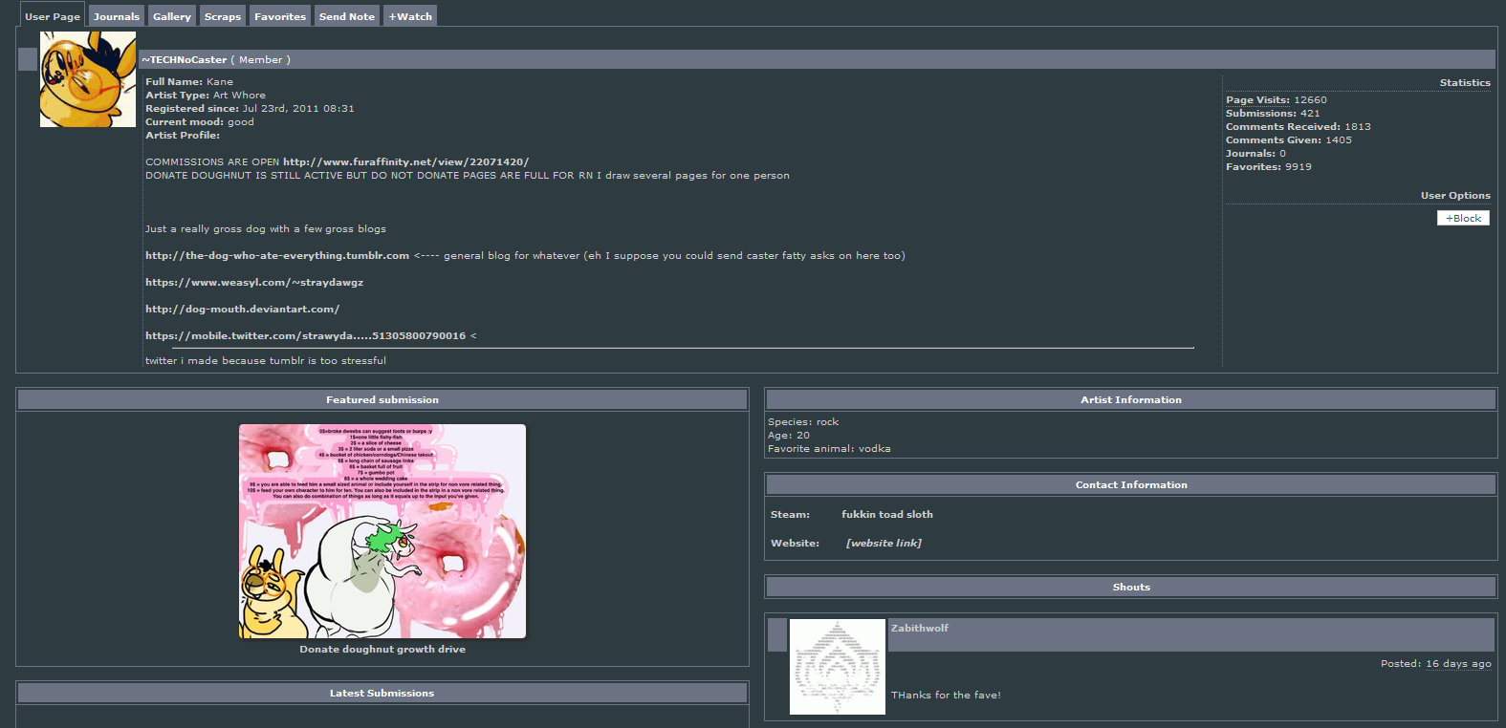
Task: Click the Artist Information section header
Action: pyautogui.click(x=1131, y=400)
